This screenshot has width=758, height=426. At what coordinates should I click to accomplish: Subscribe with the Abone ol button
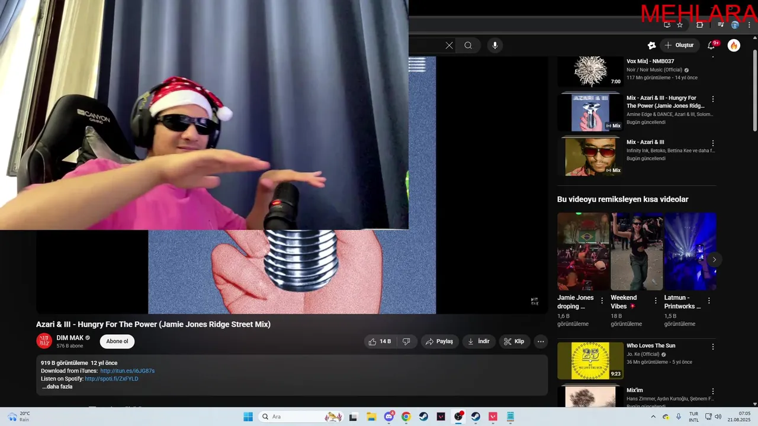(117, 341)
